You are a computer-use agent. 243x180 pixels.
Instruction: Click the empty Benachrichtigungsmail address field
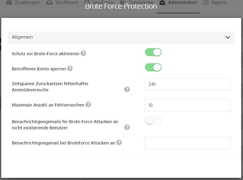pos(187,143)
